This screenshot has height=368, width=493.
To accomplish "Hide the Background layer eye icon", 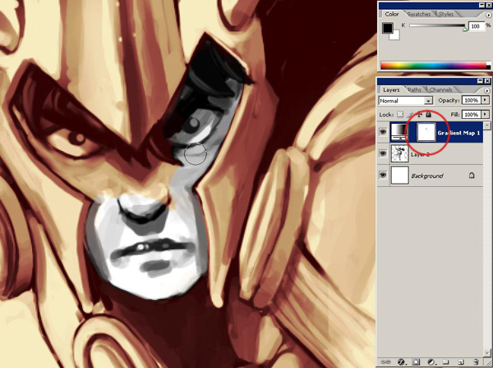I will 383,175.
